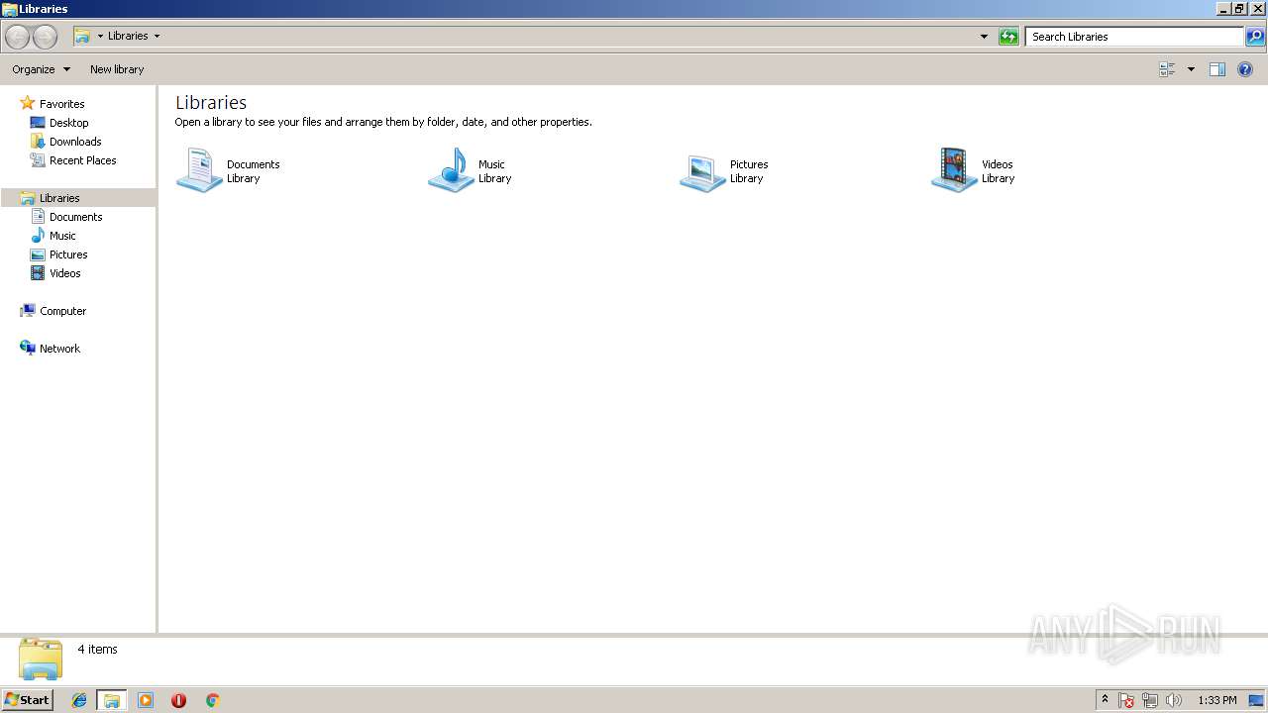Click the volume speaker tray icon
The image size is (1268, 713).
click(1174, 700)
